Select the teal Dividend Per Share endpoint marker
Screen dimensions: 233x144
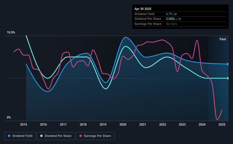click(x=228, y=78)
